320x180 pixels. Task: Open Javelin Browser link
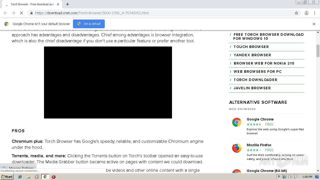252,88
